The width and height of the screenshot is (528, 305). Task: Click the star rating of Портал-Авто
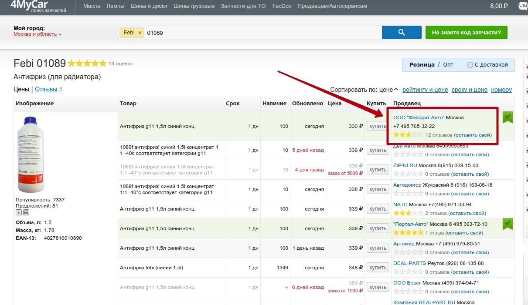408,233
